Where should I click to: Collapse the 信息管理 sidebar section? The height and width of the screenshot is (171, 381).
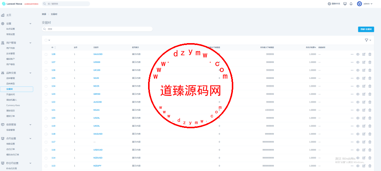pos(31,125)
